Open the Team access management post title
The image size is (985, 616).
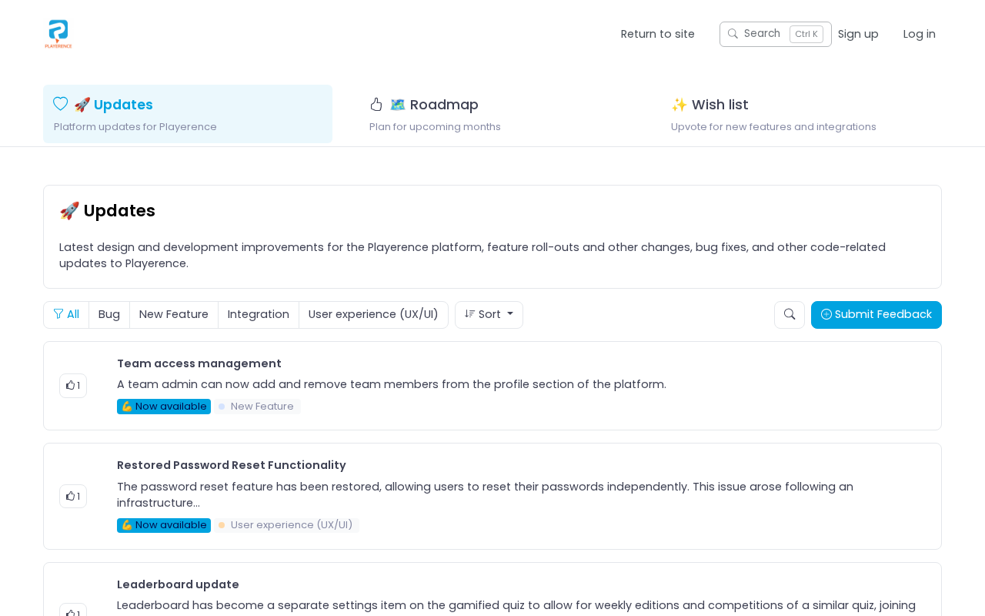click(x=199, y=363)
